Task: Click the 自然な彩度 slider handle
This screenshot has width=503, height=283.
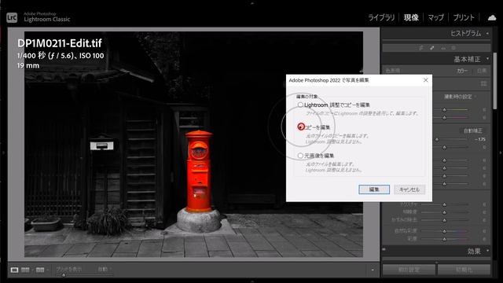Action: 444,231
